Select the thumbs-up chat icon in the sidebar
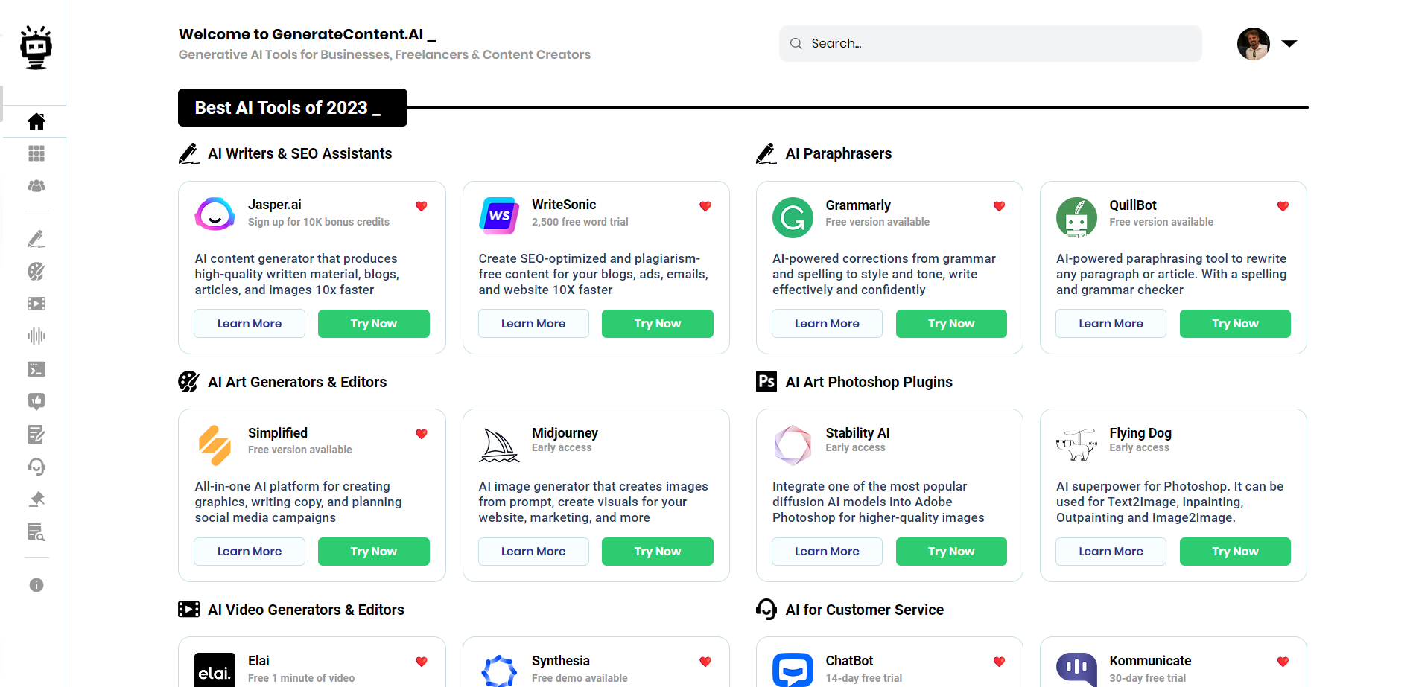 pyautogui.click(x=36, y=402)
